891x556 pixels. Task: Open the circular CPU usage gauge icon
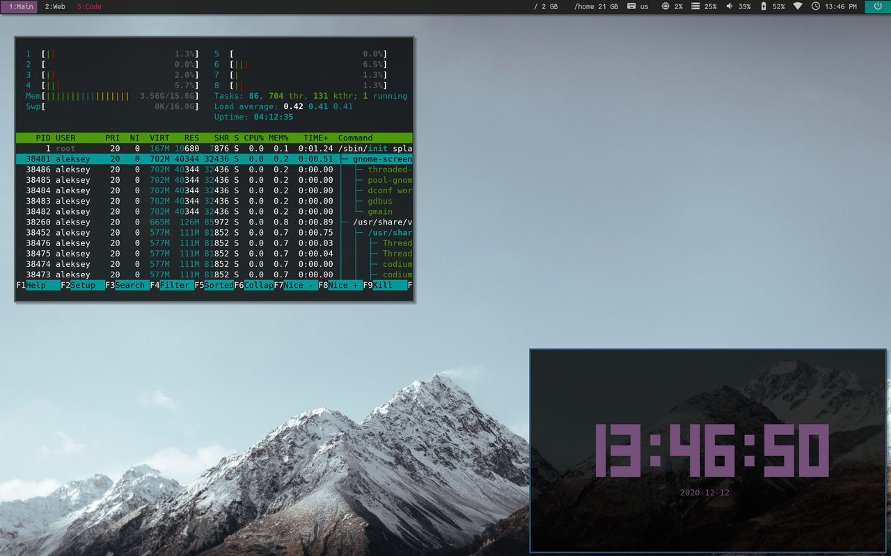[x=667, y=7]
